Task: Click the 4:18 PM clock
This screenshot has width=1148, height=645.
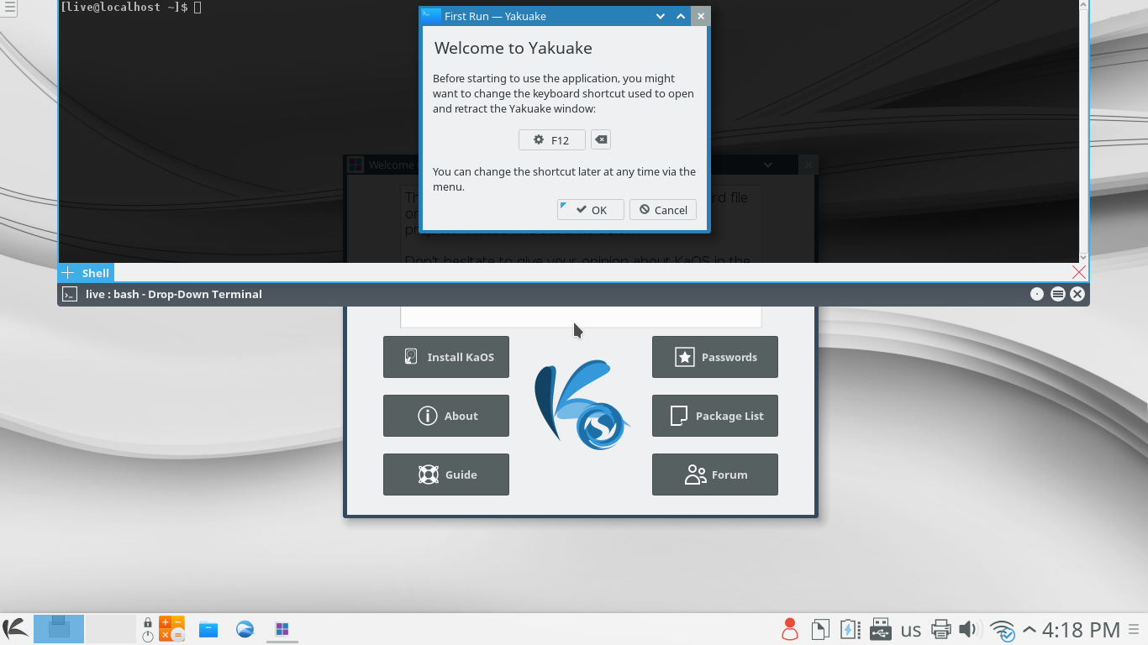Action: point(1081,630)
